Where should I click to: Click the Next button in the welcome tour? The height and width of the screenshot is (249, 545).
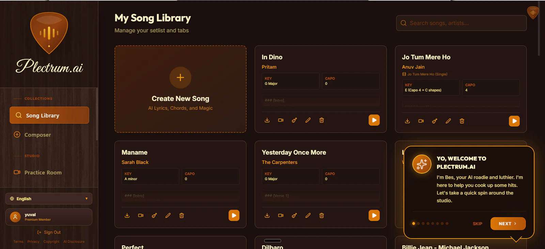click(x=508, y=223)
